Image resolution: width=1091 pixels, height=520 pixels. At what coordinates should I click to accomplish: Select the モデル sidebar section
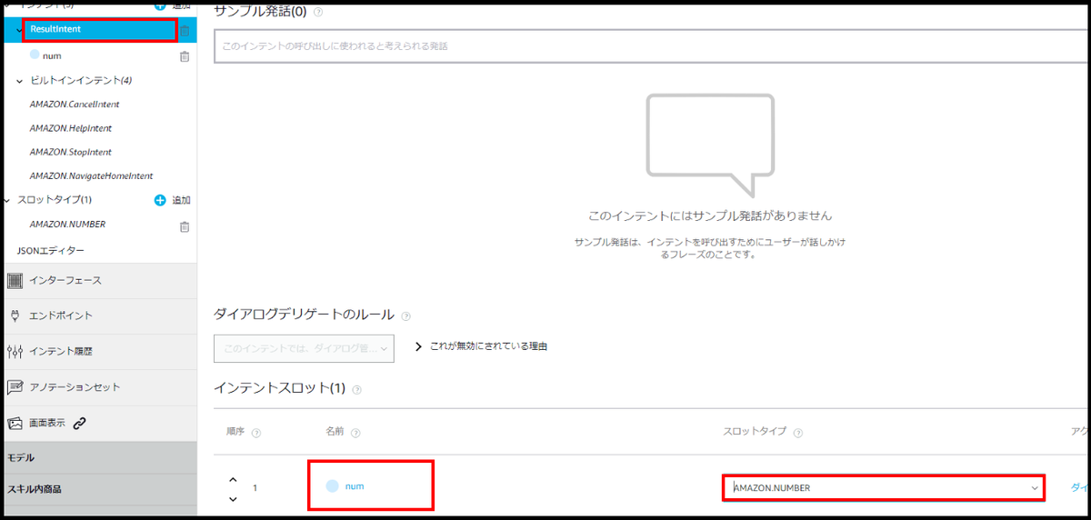[98, 457]
